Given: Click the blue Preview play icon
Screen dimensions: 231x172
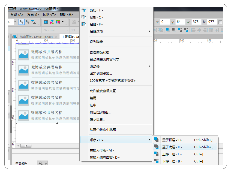Looking at the screenshot, I should coord(46,22).
